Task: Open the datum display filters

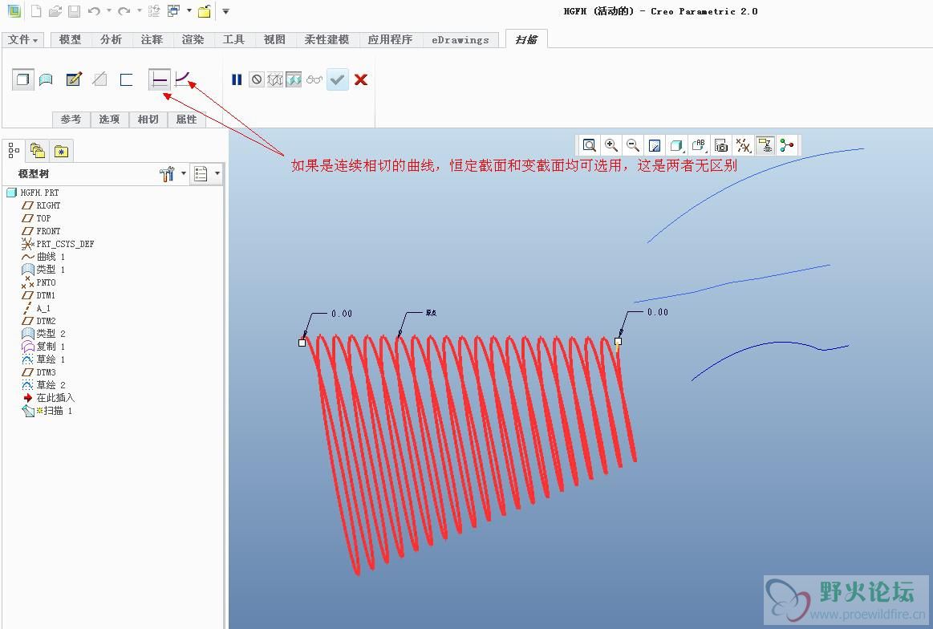Action: click(743, 145)
